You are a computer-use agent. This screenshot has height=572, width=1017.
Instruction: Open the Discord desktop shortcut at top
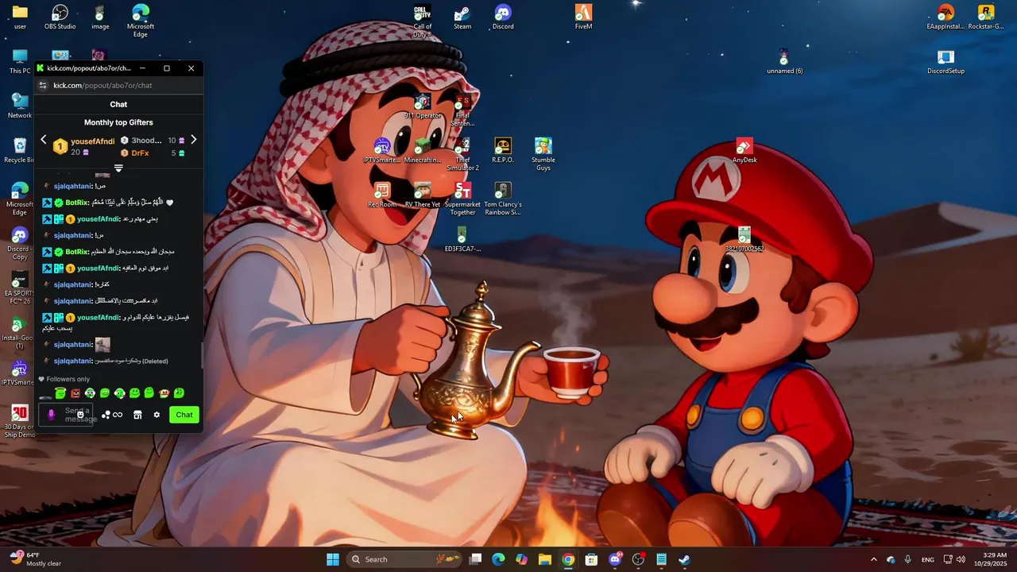pos(503,17)
